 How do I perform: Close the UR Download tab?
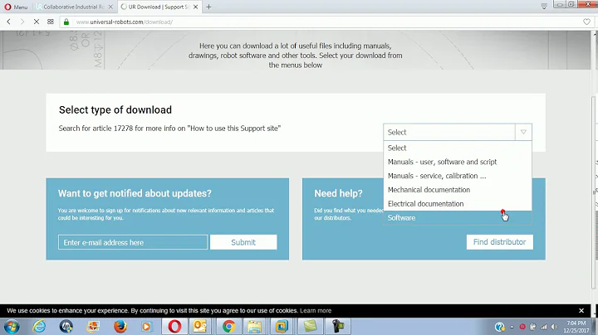tap(195, 7)
